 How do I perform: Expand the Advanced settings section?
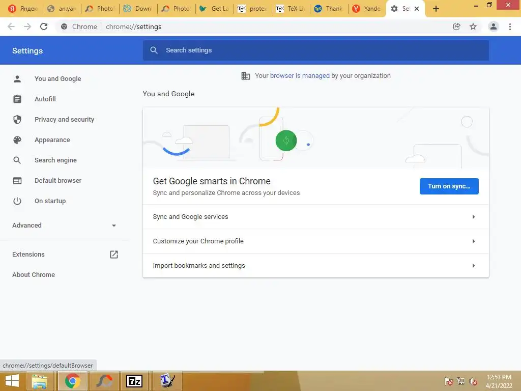tap(65, 226)
